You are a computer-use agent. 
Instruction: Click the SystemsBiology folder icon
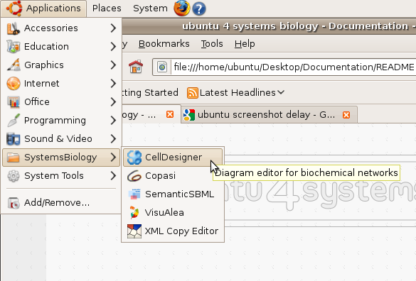[x=14, y=158]
